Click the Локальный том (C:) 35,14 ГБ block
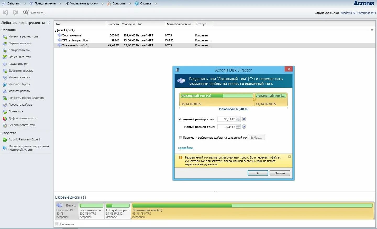Screen dimensions: 377x229 [217, 100]
